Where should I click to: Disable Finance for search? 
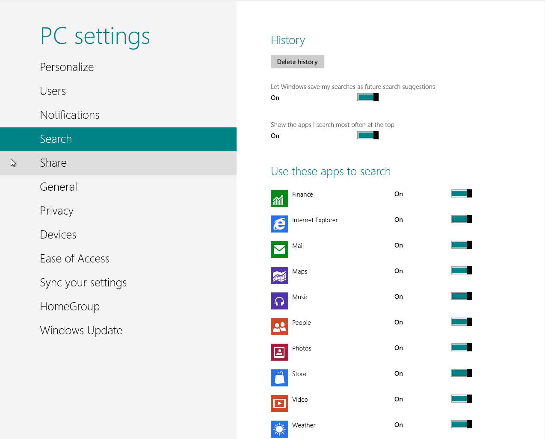(462, 194)
